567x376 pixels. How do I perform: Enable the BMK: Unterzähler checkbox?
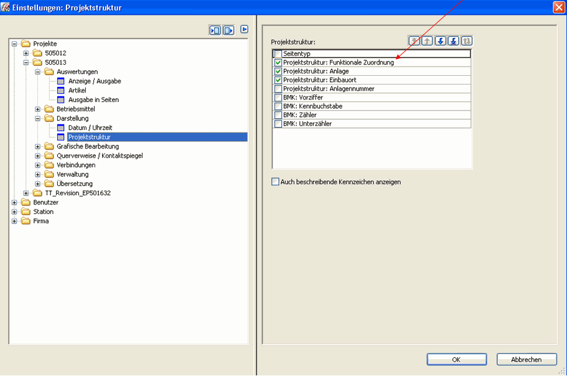tap(278, 124)
